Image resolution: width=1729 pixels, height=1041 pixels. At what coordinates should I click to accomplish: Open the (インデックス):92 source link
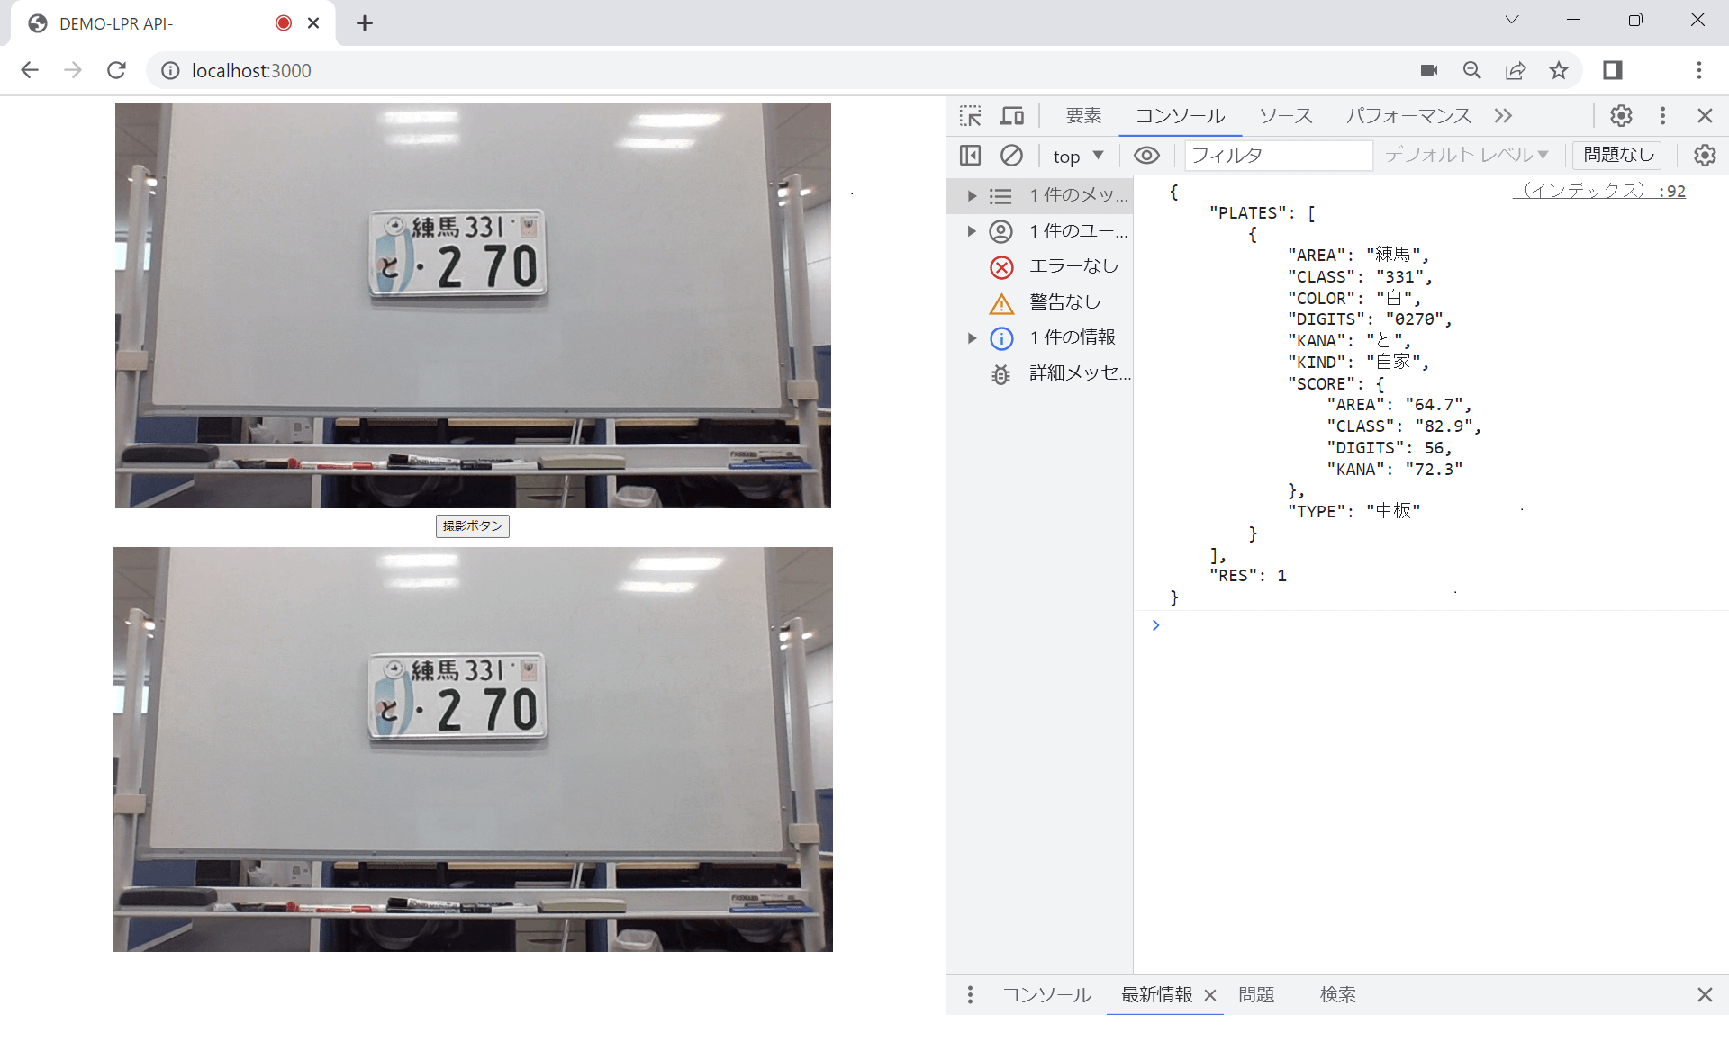(x=1598, y=190)
